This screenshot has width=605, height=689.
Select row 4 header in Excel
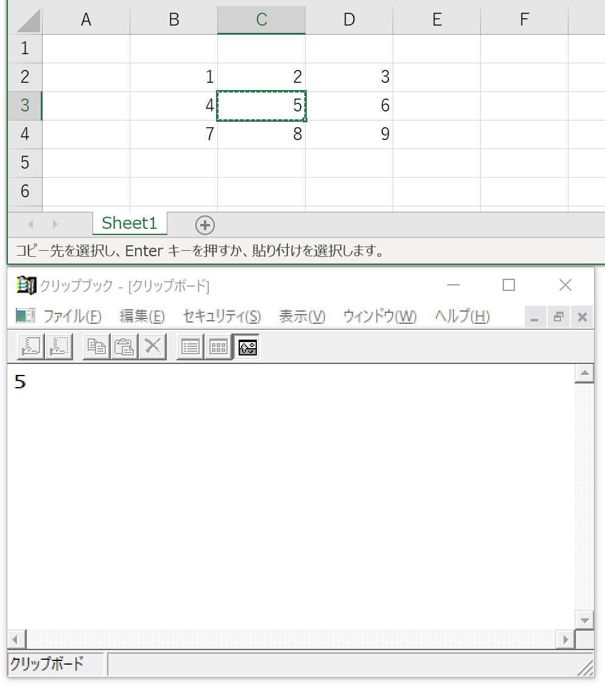pos(25,134)
